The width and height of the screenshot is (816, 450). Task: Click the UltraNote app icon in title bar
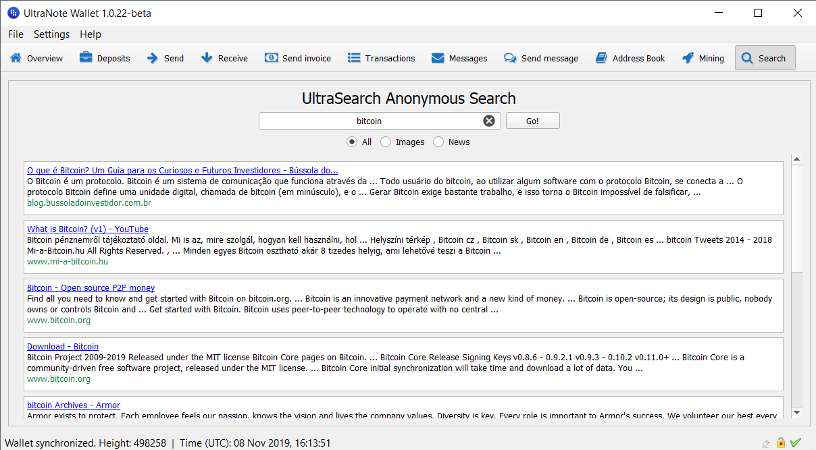pyautogui.click(x=13, y=13)
